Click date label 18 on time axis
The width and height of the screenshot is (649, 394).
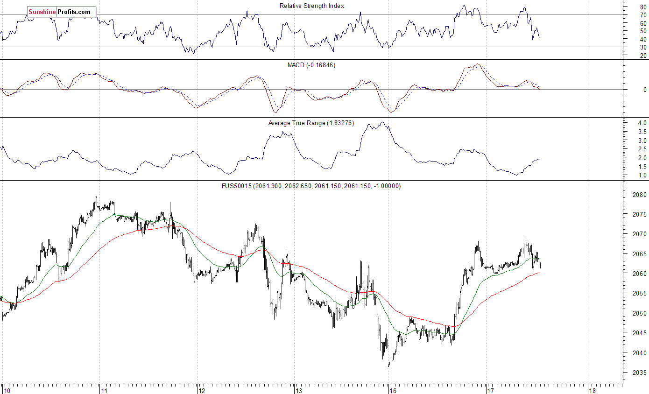[x=593, y=390]
